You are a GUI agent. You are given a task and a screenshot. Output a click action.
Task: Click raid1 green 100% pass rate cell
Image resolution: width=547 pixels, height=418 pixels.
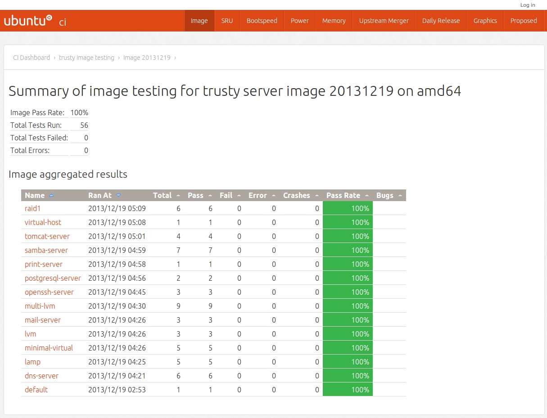(348, 208)
